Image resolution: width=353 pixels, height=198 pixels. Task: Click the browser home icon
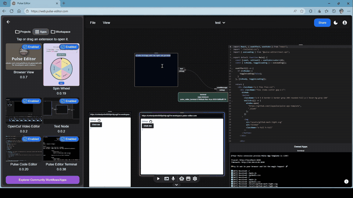(19, 11)
